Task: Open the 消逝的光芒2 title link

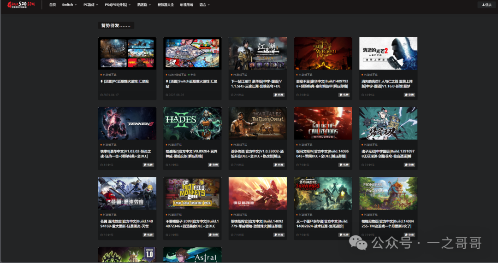Action: [x=387, y=84]
